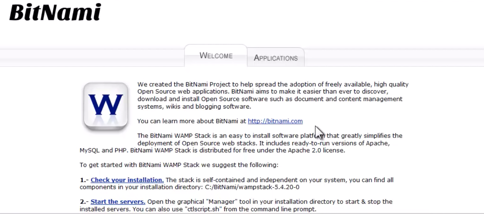Image resolution: width=484 pixels, height=214 pixels.
Task: Switch to the Applications tab
Action: click(276, 58)
